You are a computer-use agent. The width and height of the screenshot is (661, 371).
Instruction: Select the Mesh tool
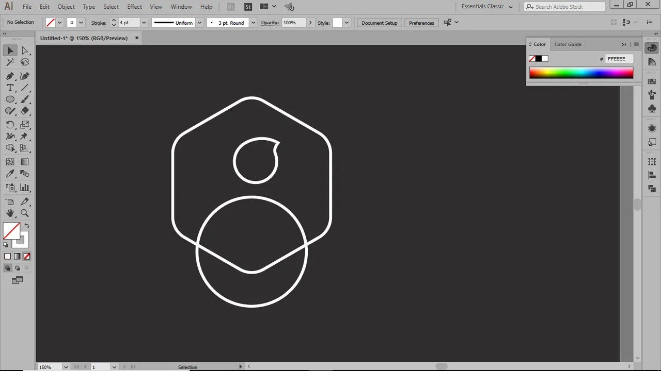(10, 162)
